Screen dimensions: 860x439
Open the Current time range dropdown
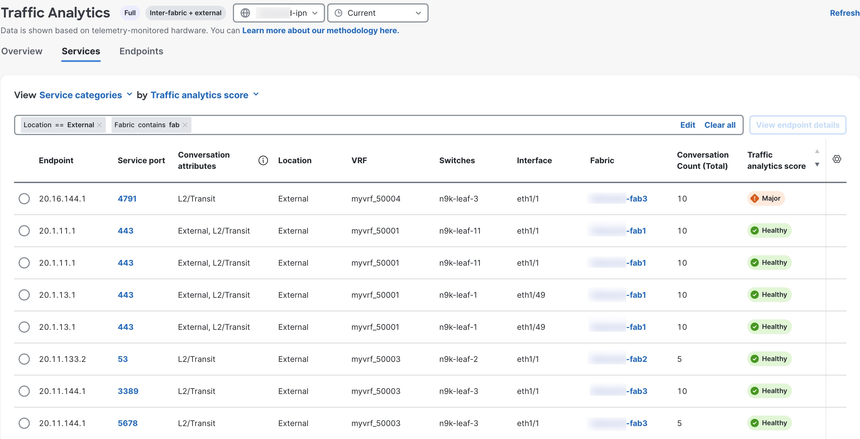coord(378,13)
